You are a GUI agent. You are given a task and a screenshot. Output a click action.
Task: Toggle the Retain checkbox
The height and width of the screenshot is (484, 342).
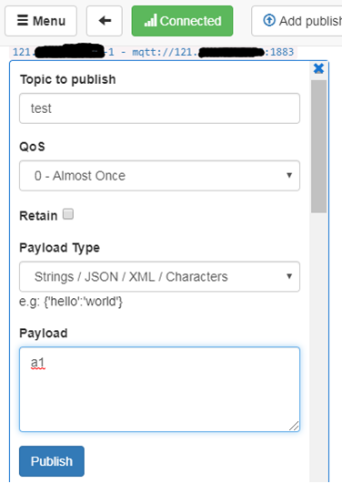[x=68, y=214]
